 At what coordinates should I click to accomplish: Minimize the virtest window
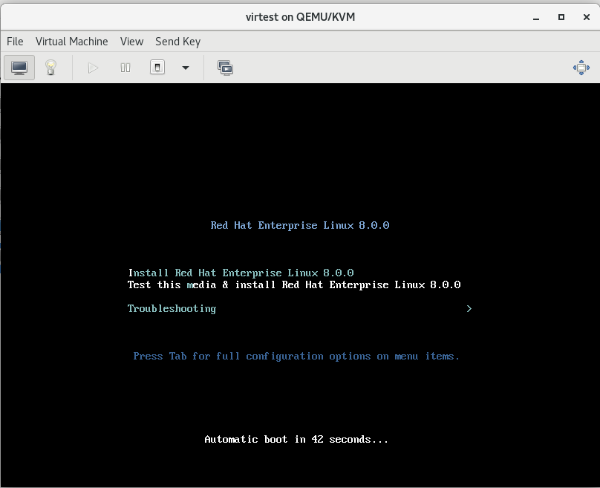click(536, 17)
